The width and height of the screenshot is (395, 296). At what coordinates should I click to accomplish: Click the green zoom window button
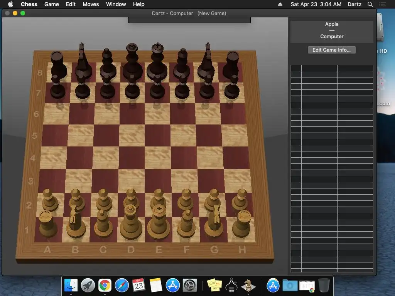pyautogui.click(x=23, y=13)
